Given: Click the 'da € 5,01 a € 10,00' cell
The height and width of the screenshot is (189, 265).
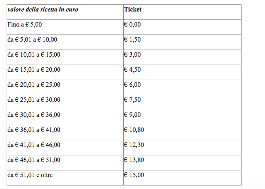Looking at the screenshot, I should point(32,40).
